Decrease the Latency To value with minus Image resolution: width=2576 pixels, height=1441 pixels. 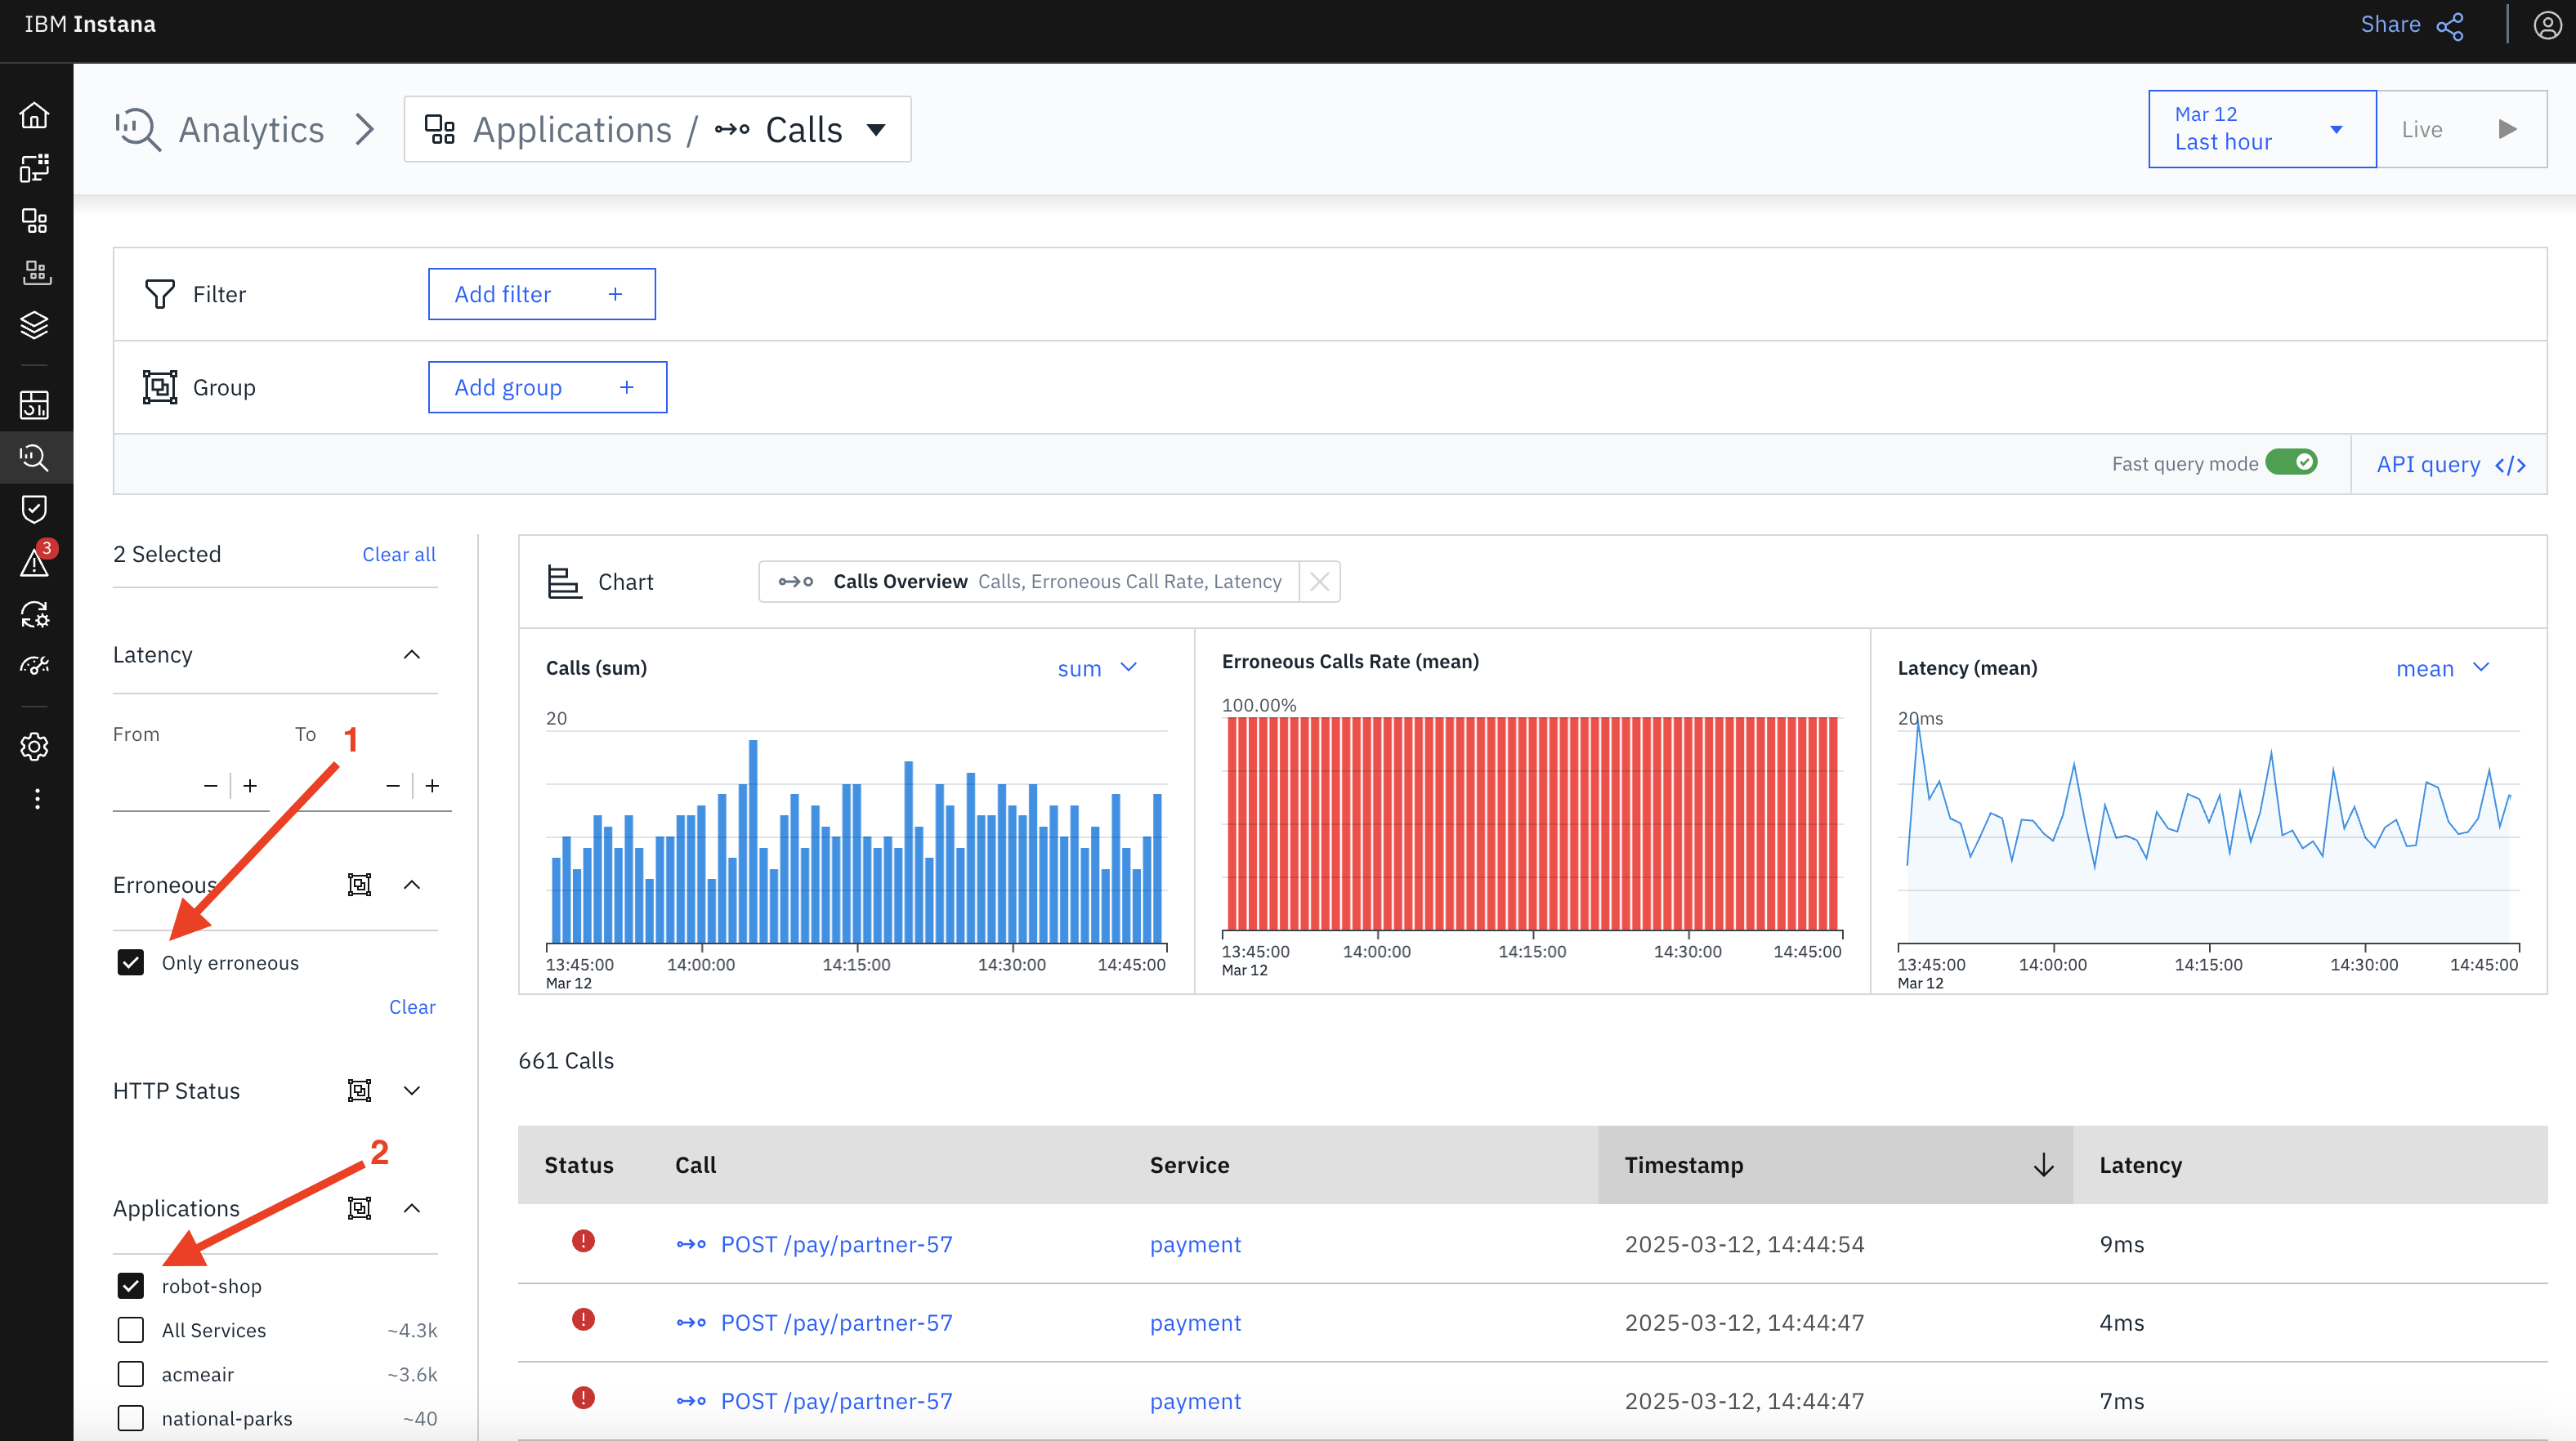pos(393,787)
